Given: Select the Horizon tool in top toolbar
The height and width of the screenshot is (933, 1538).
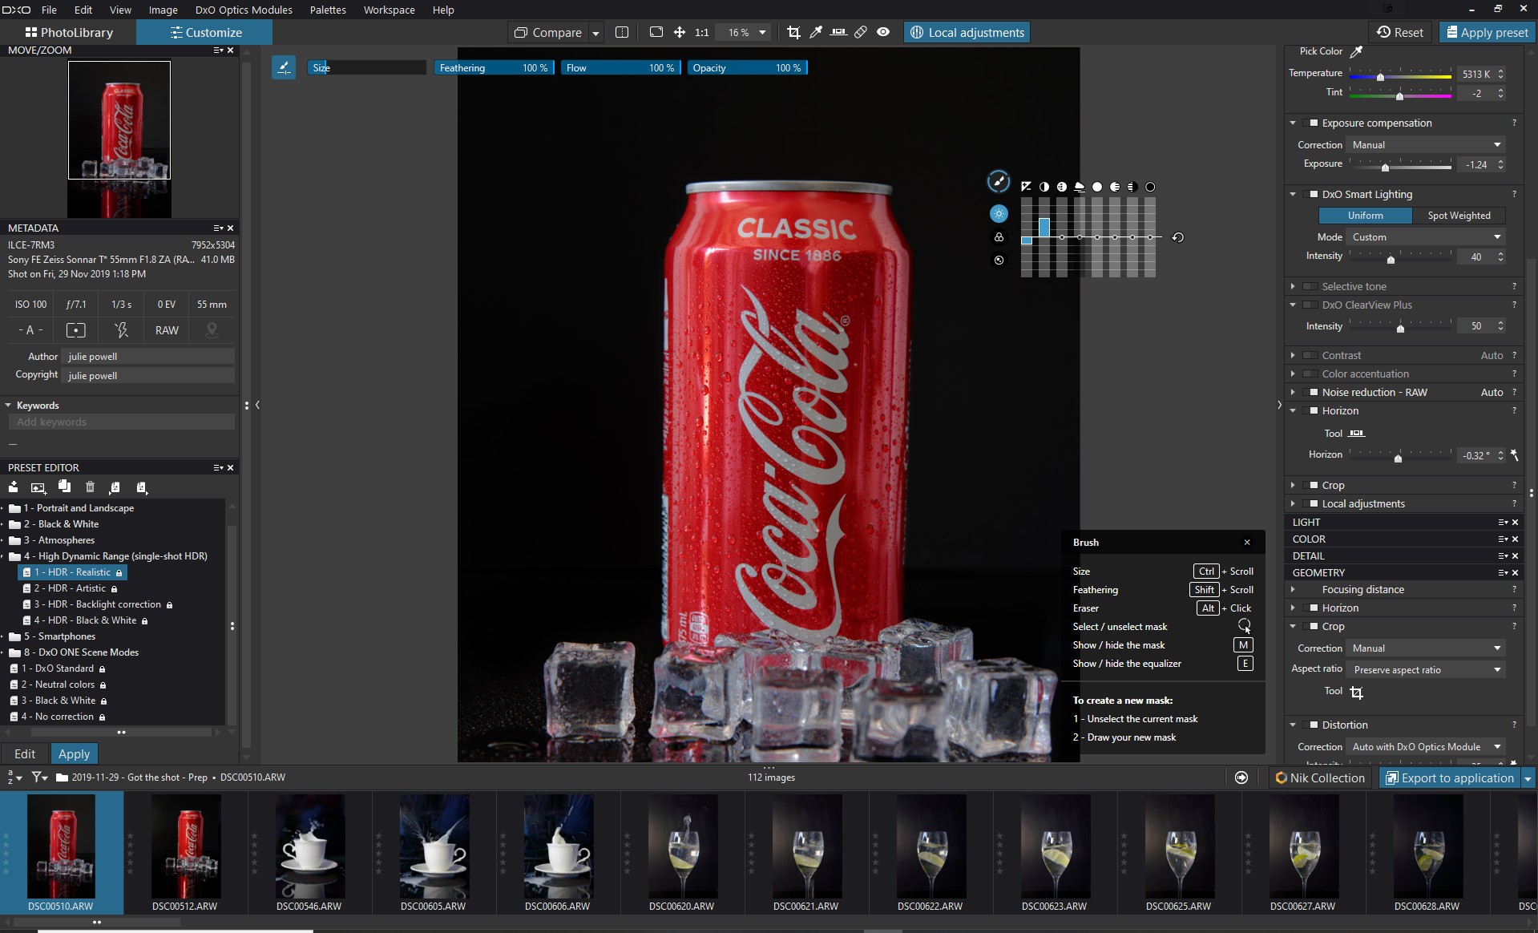Looking at the screenshot, I should coord(838,32).
